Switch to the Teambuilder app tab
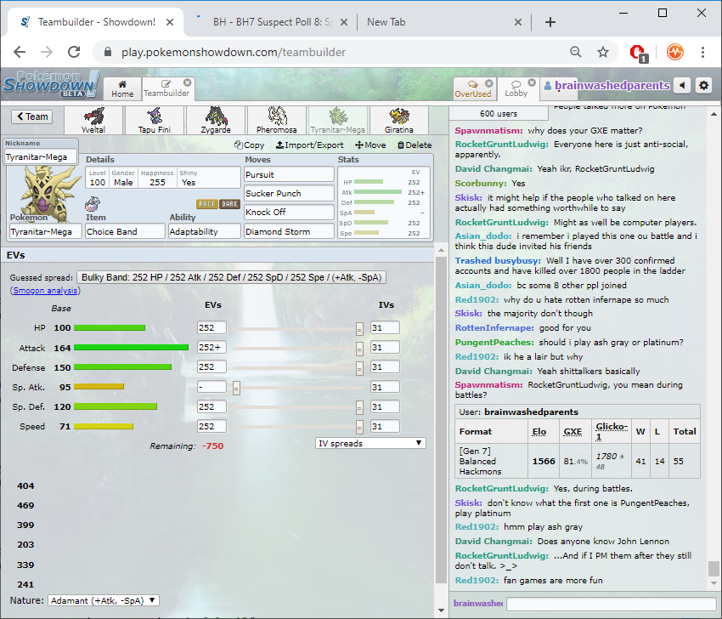 point(166,89)
